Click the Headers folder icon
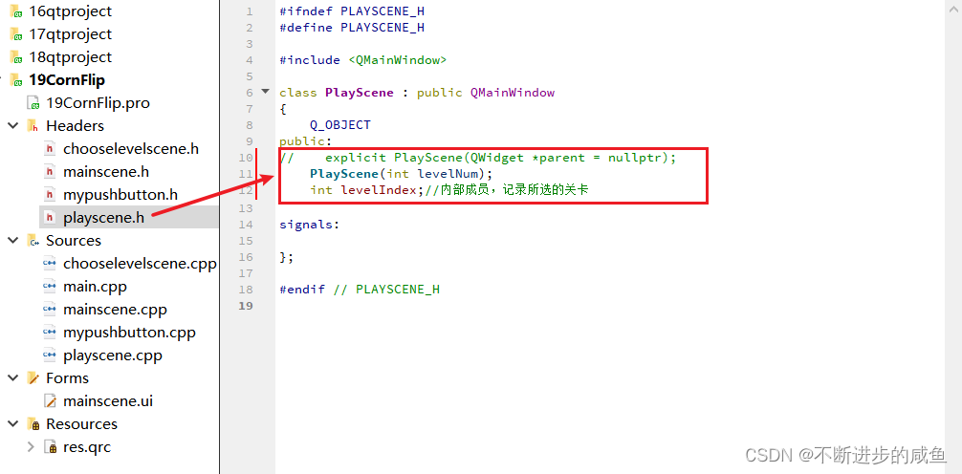Viewport: 962px width, 474px height. (x=33, y=126)
